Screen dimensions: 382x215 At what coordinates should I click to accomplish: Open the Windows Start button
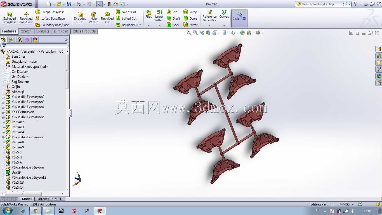pos(7,211)
